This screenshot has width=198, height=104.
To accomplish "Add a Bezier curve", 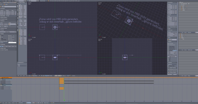I will 23,20.
